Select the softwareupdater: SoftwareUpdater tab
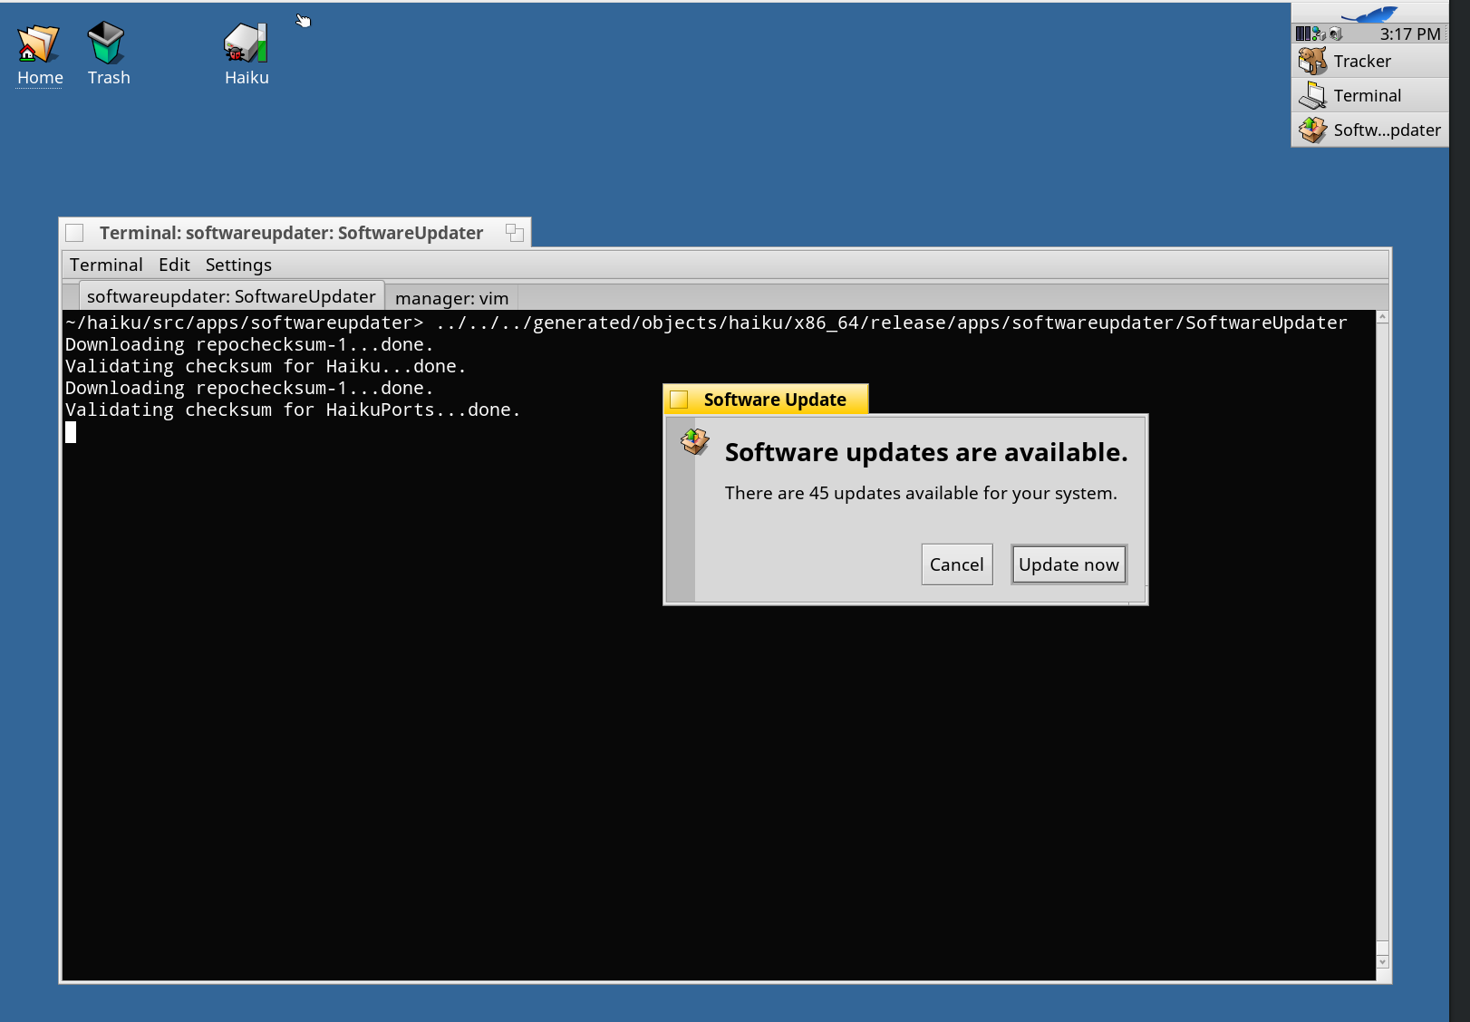 pos(231,296)
